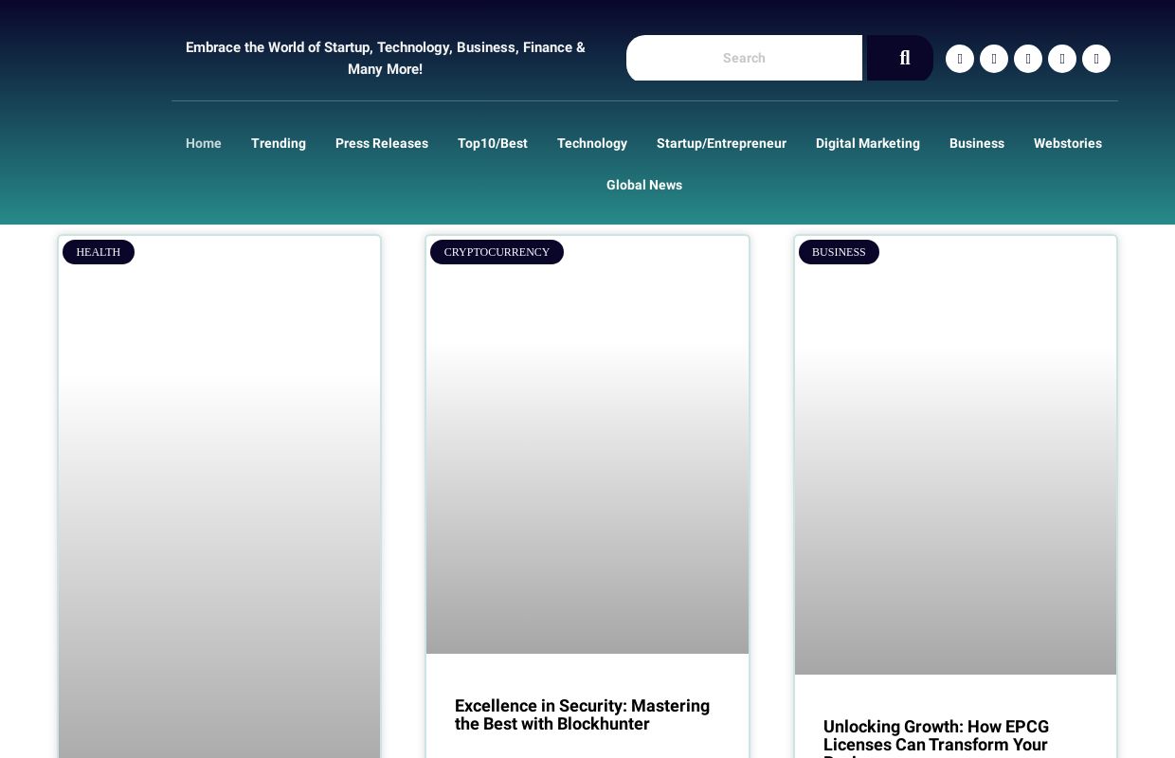The width and height of the screenshot is (1175, 758).
Task: Visit the Digital Marketing section
Action: coord(868,143)
